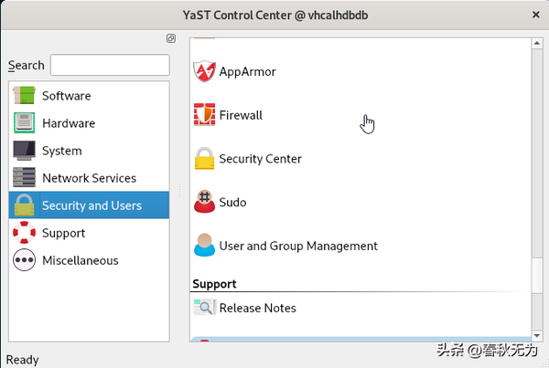Click the User and Group Management icon
This screenshot has width=549, height=368.
click(x=204, y=246)
